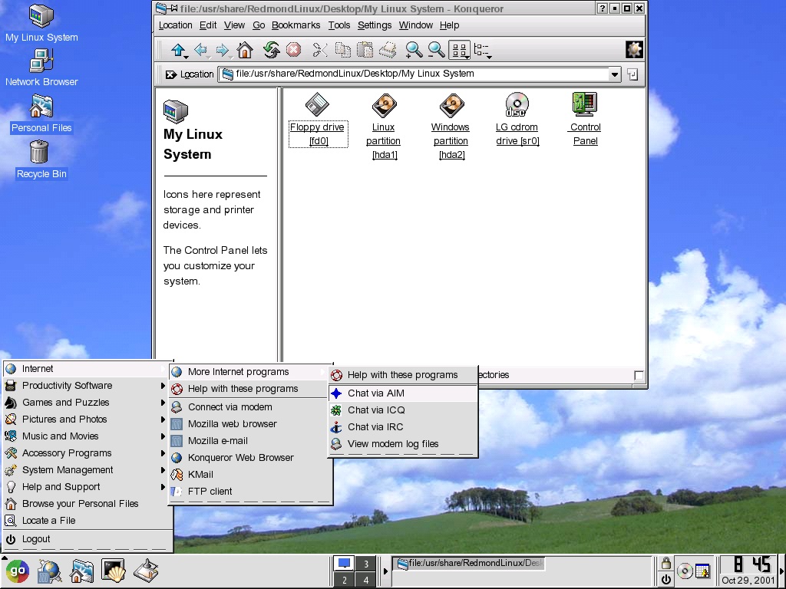Screen dimensions: 786x589
Task: Switch to Icon view mode
Action: [x=459, y=50]
